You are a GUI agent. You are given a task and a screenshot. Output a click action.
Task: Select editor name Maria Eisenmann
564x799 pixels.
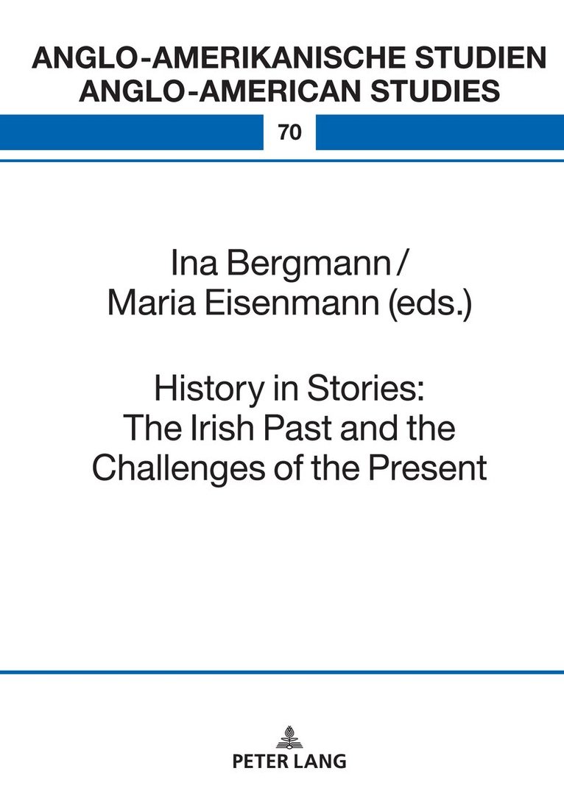click(238, 303)
